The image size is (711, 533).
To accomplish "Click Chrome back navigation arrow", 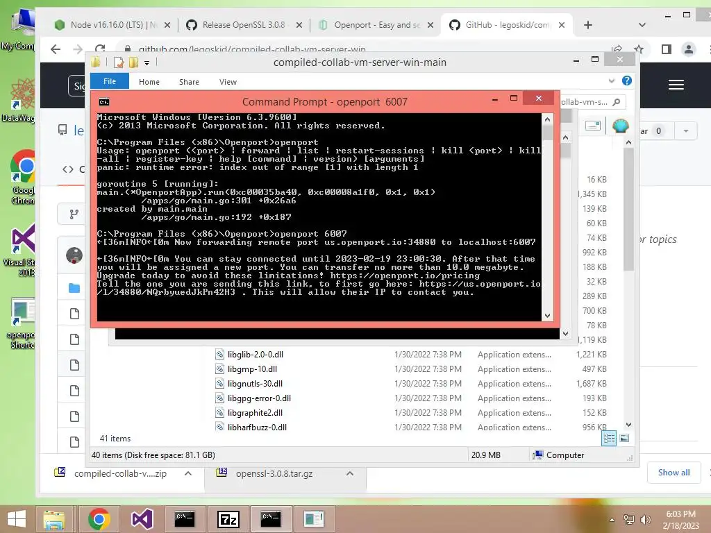I will 56,49.
